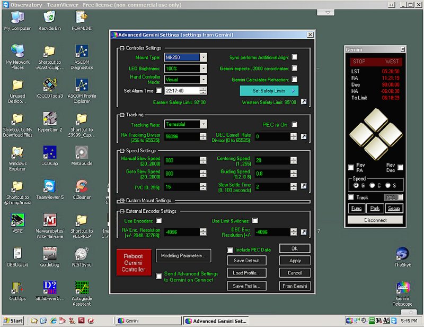
Task: Click arrow icon beside Western Safety Limit
Action: point(304,101)
